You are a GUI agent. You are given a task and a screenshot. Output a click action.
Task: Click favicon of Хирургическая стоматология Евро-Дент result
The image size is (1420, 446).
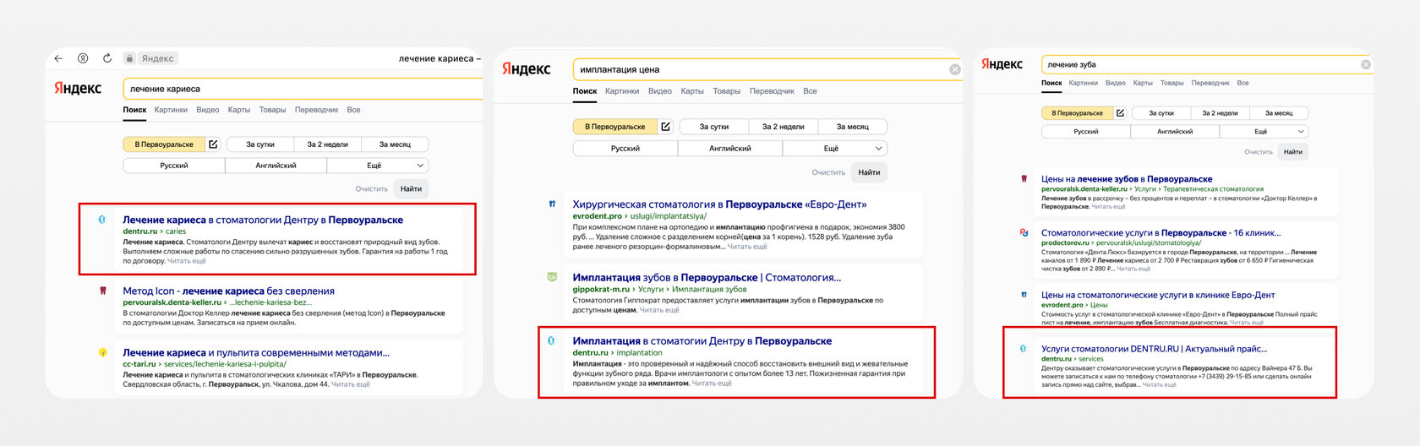552,204
